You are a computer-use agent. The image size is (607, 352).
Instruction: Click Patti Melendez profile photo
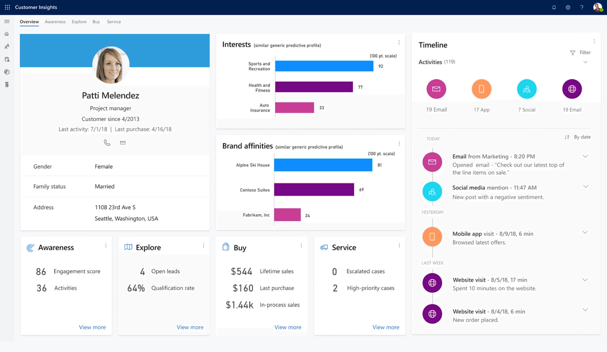(111, 65)
